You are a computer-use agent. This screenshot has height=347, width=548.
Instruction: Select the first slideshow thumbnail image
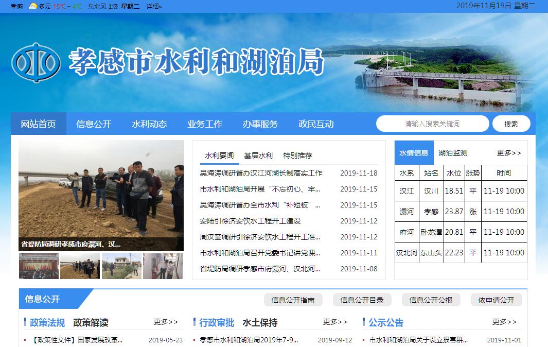pos(39,266)
